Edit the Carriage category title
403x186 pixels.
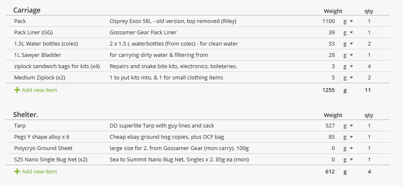27,10
